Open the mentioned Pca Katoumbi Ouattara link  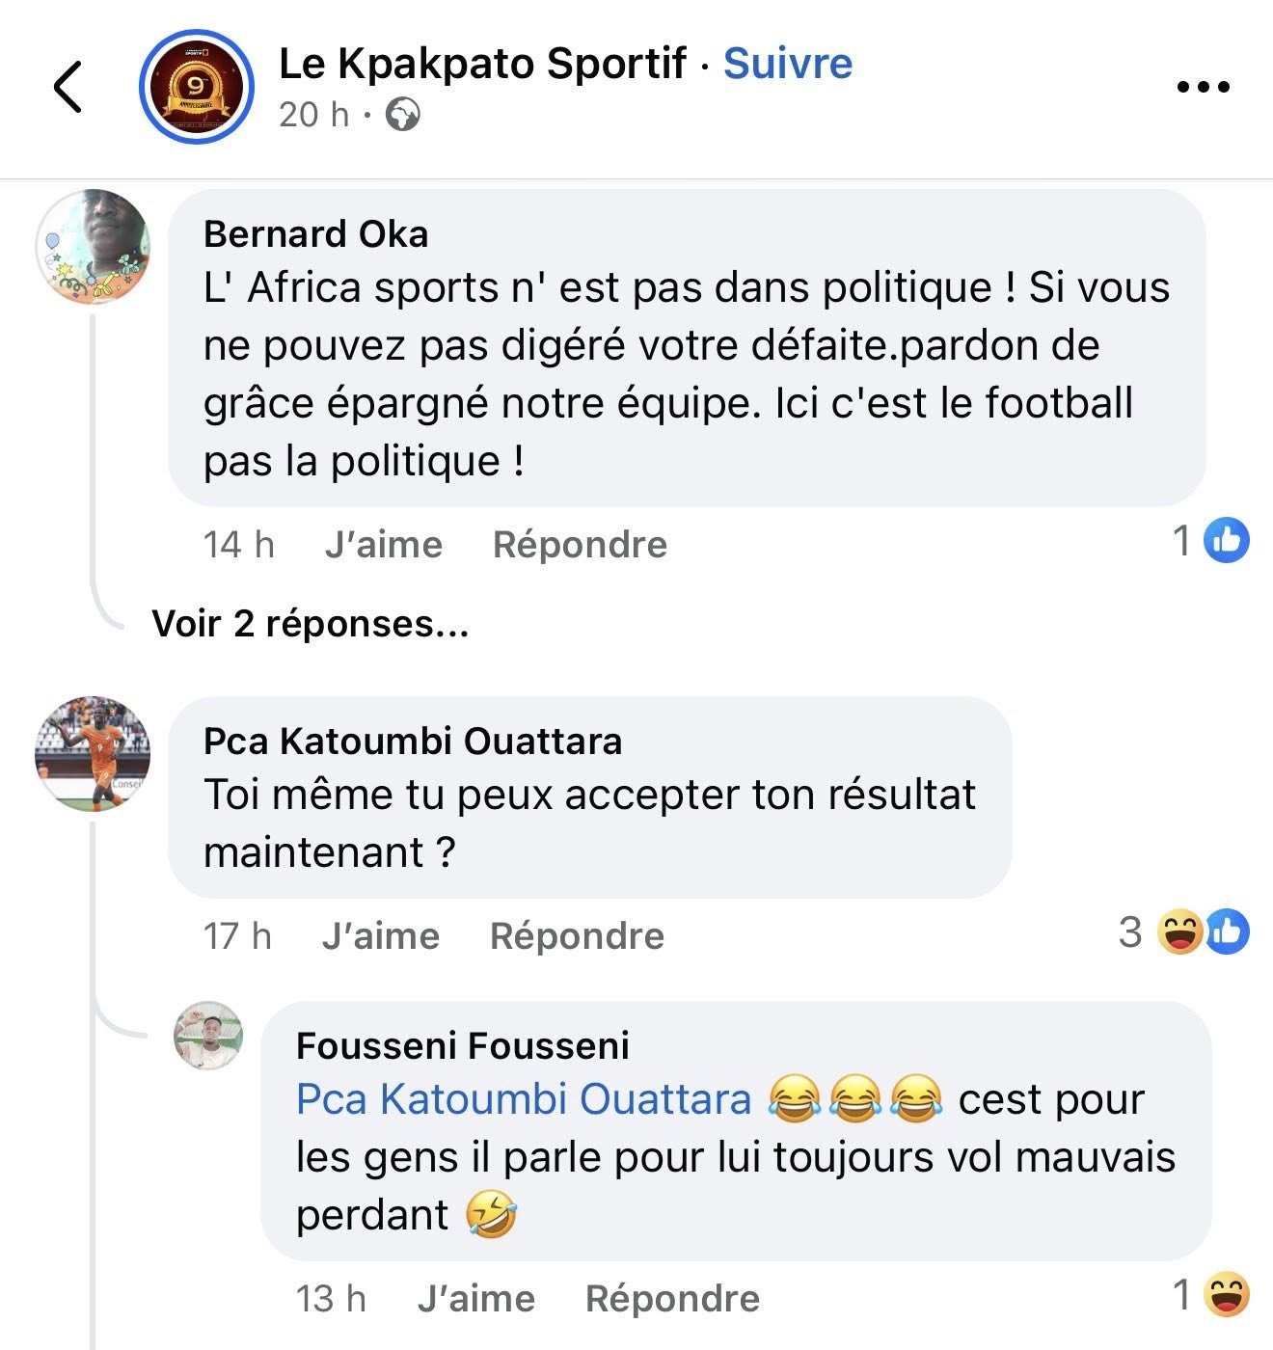(524, 1099)
